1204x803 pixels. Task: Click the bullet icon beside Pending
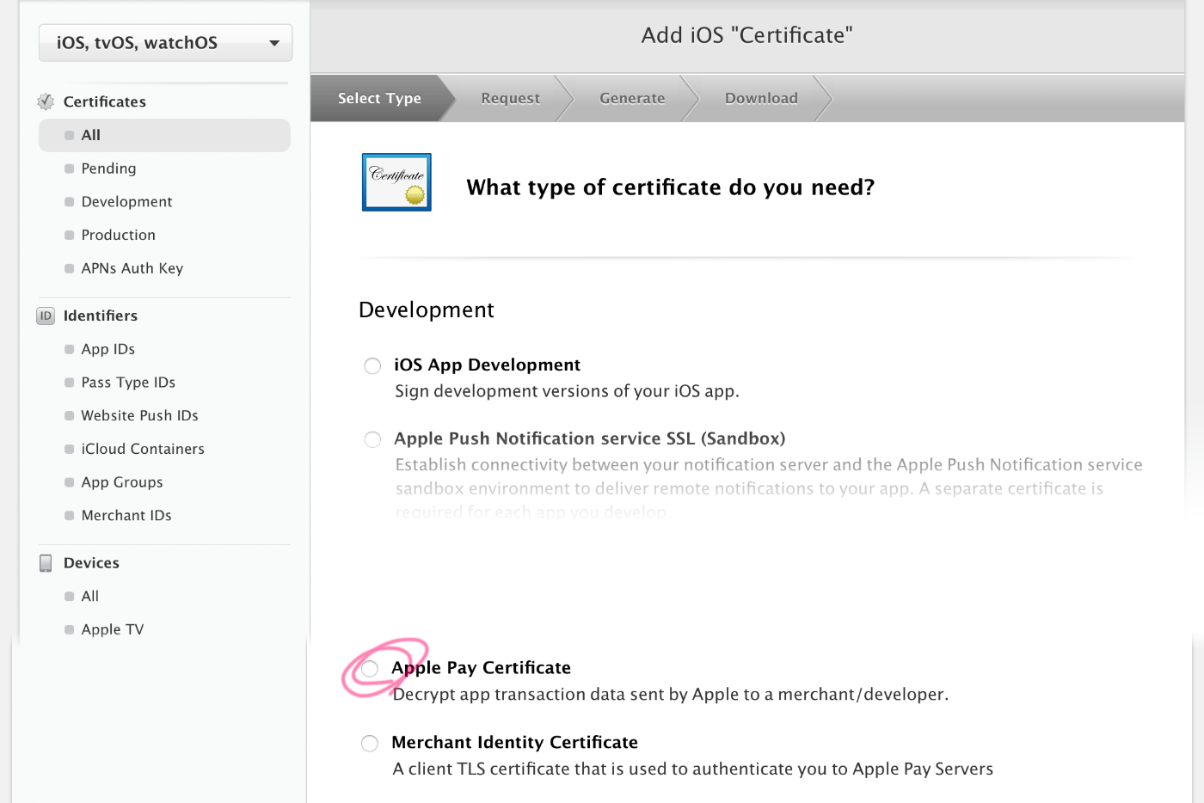[69, 169]
